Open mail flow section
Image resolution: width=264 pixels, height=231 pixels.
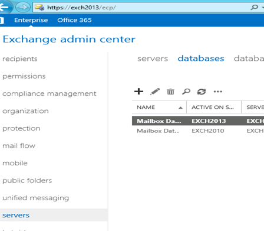pos(19,146)
